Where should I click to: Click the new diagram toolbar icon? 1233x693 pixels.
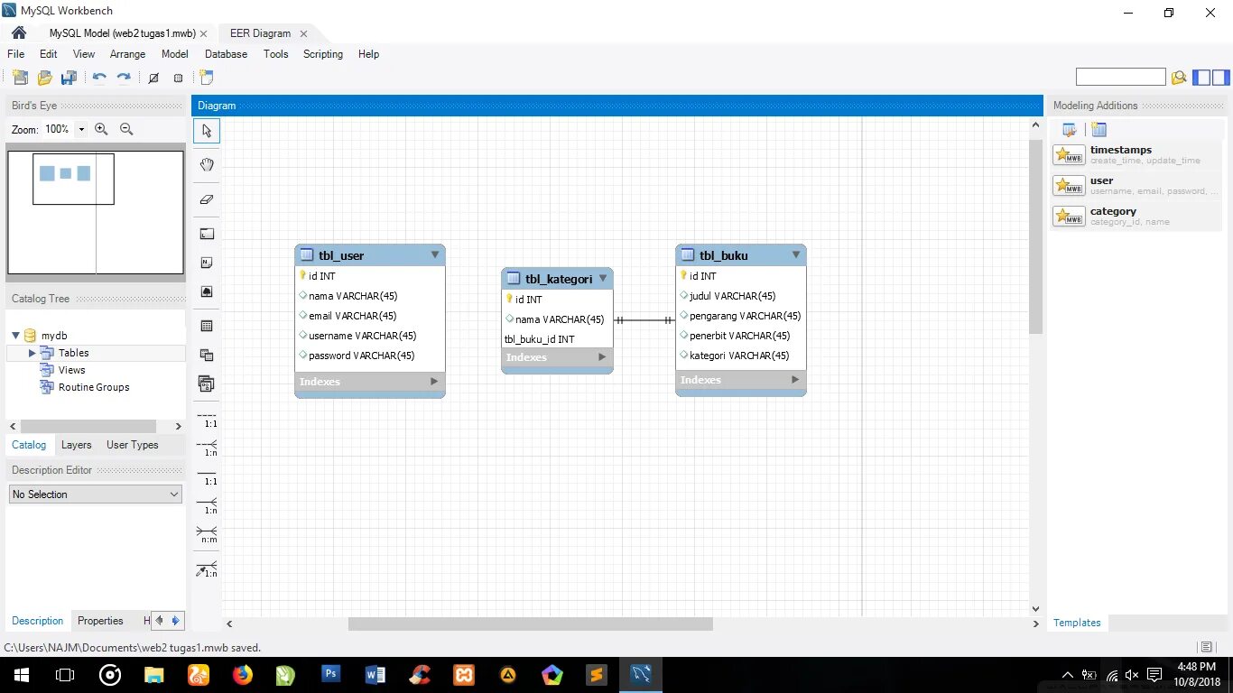(x=207, y=78)
